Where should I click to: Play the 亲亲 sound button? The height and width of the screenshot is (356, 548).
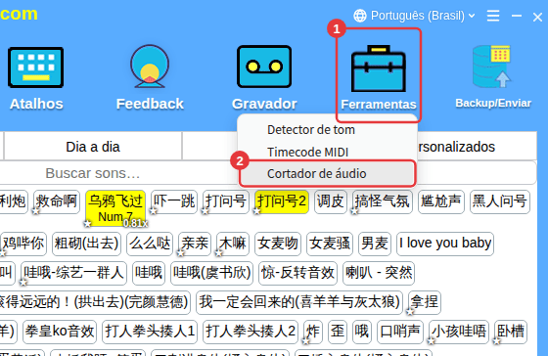point(195,244)
